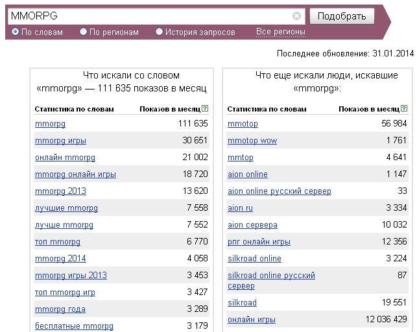This screenshot has height=332, width=417.
Task: Open the 'aion сервера' link
Action: (x=253, y=225)
